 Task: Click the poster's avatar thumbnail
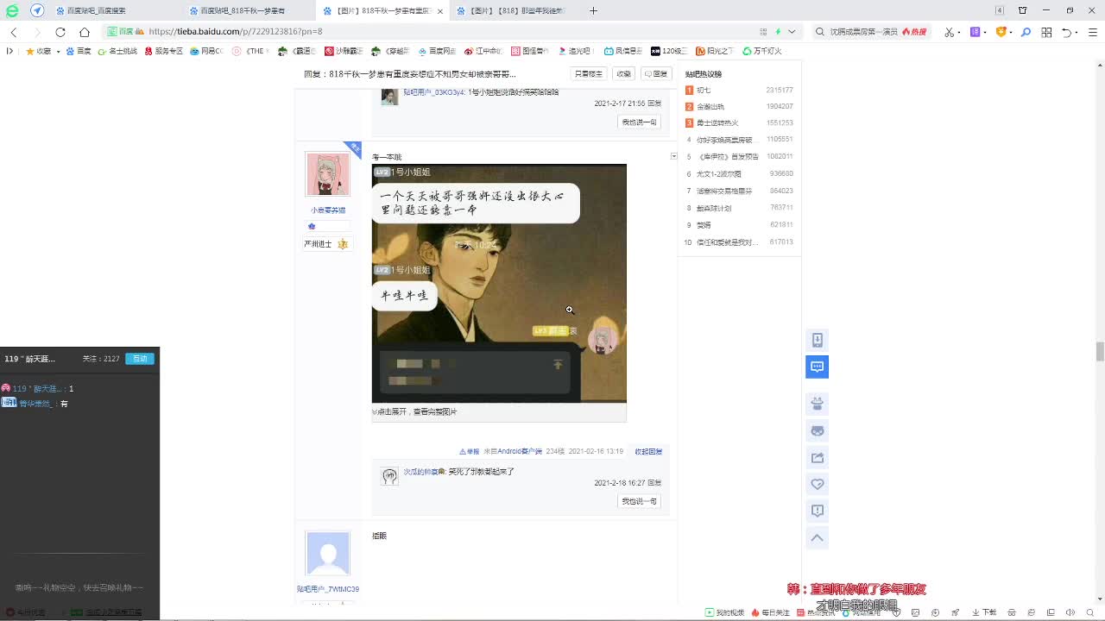click(x=327, y=173)
